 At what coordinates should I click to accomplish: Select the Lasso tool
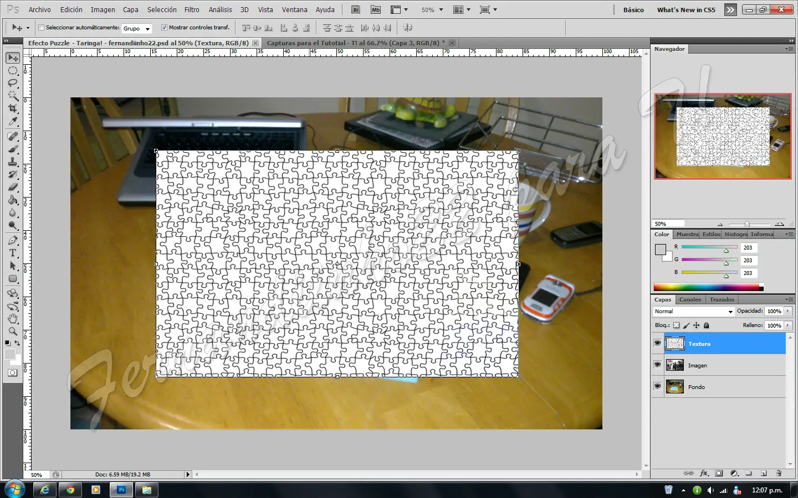pyautogui.click(x=13, y=83)
